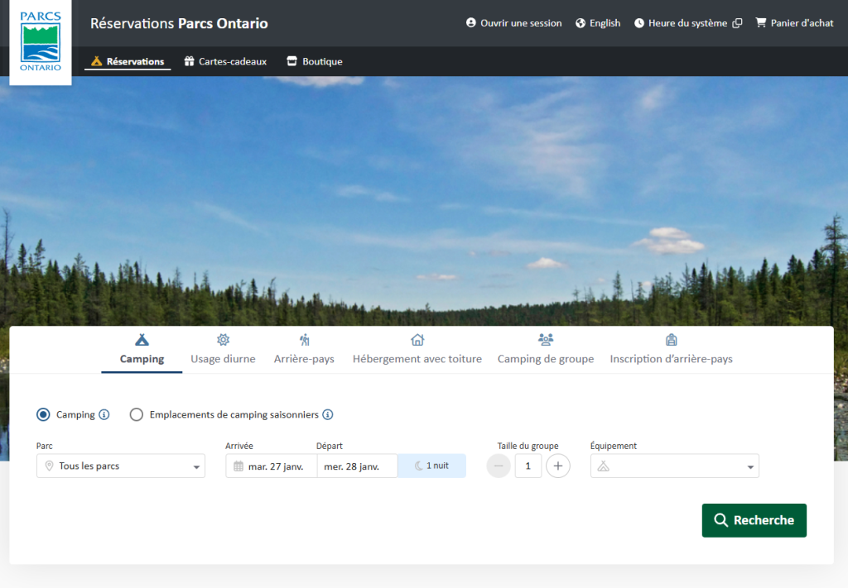This screenshot has width=848, height=588.
Task: Open the Boutique tab
Action: point(314,60)
